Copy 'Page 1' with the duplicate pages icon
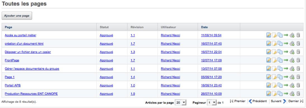306x108 pixels. coord(280,77)
